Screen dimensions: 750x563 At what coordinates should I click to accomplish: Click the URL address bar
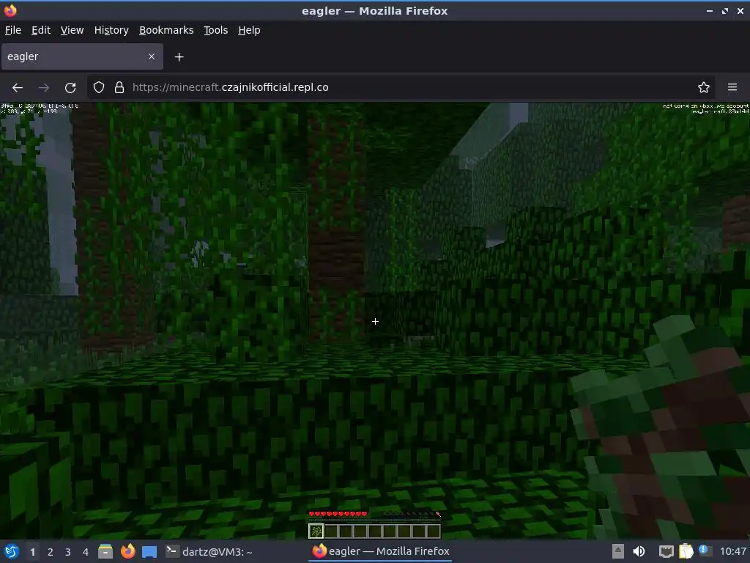401,88
